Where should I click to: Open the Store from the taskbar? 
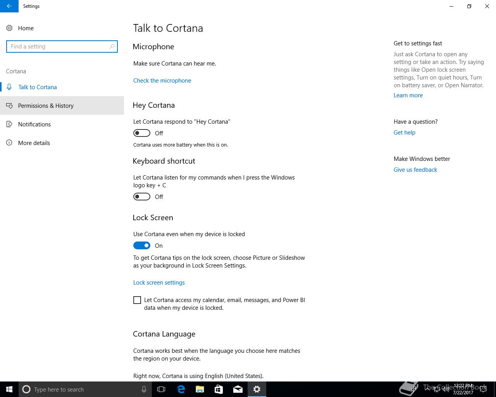219,389
